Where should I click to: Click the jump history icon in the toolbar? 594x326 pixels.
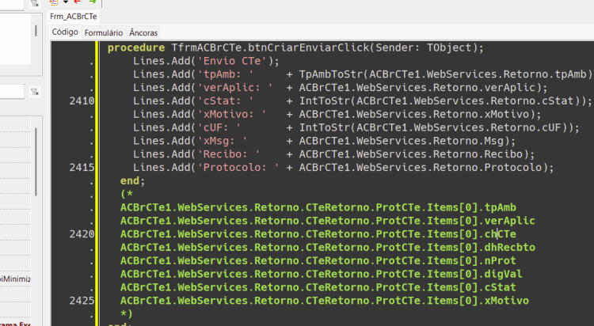(x=54, y=2)
